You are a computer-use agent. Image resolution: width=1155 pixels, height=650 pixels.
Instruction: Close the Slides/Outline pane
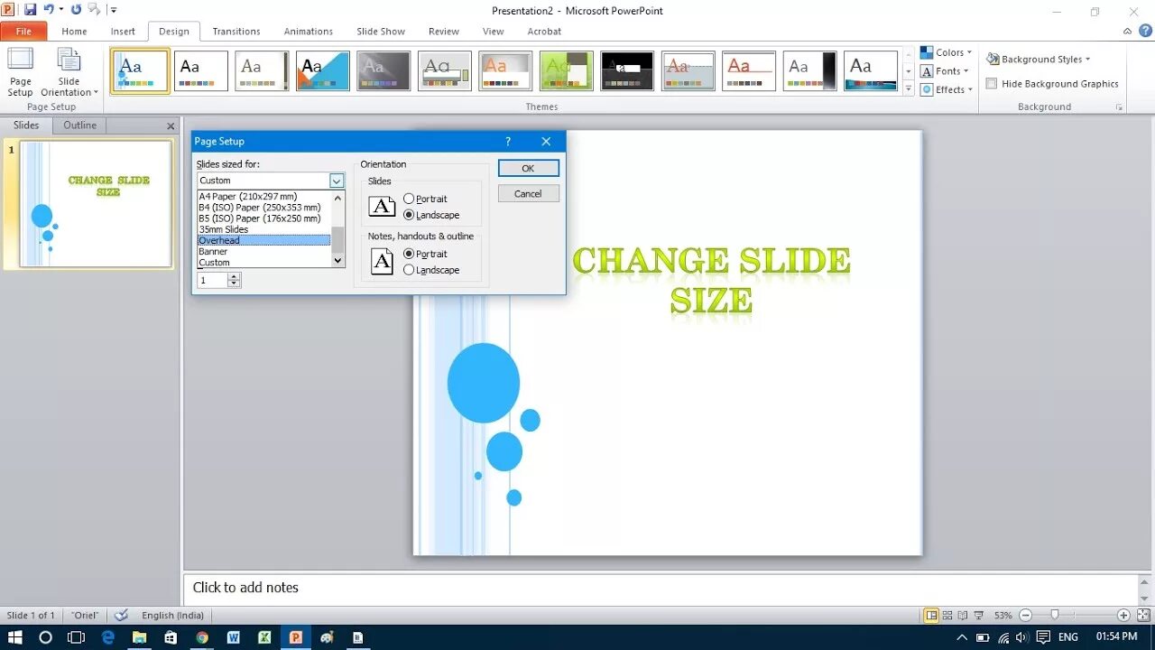[x=171, y=126]
